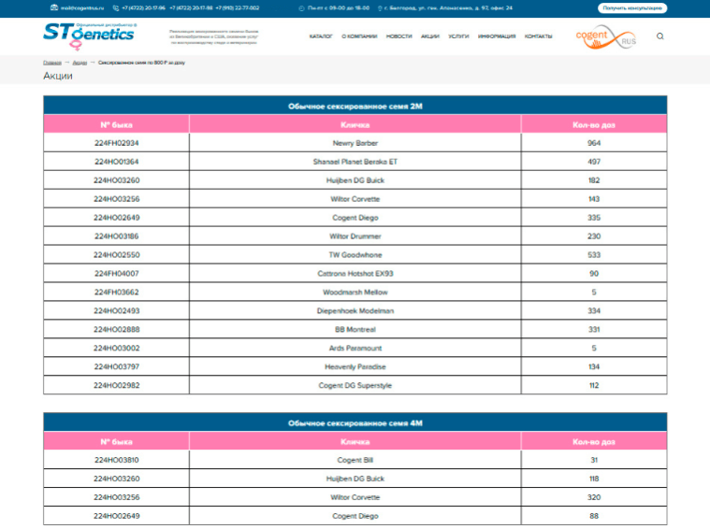The width and height of the screenshot is (710, 529).
Task: Click the name Ards Paramount
Action: click(x=355, y=348)
